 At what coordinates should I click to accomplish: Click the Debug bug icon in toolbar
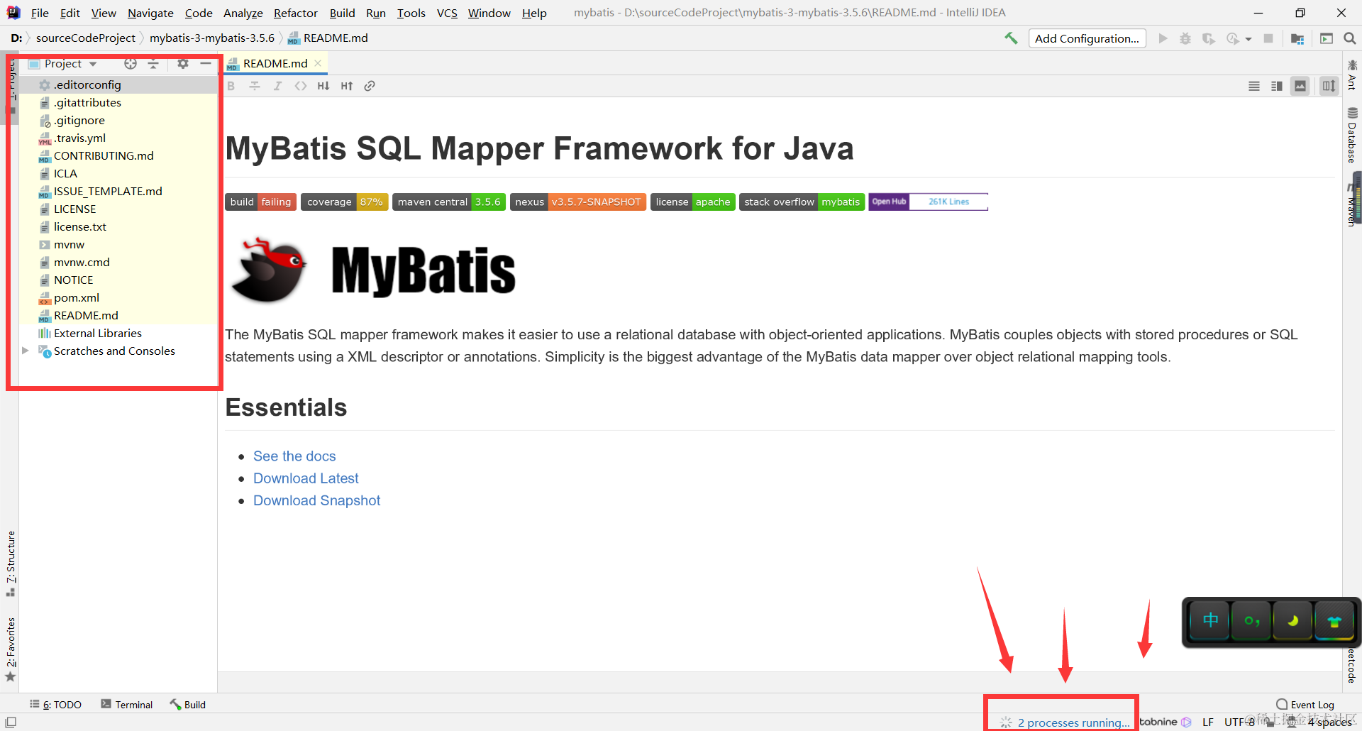point(1185,38)
